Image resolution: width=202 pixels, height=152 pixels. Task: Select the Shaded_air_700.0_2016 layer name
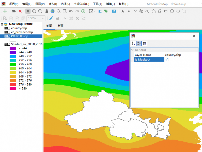click(27, 44)
